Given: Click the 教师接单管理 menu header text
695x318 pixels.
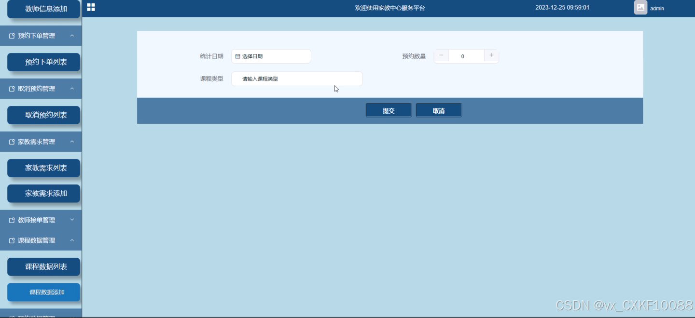Looking at the screenshot, I should 36,220.
